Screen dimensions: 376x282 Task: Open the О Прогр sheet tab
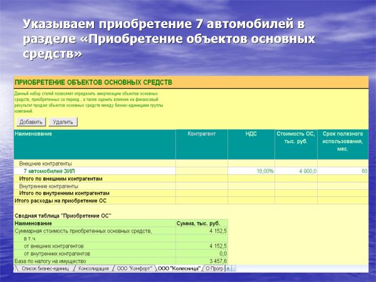[x=214, y=269]
